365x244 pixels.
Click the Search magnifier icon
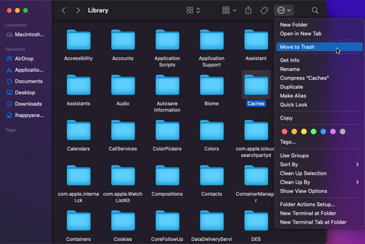315,10
